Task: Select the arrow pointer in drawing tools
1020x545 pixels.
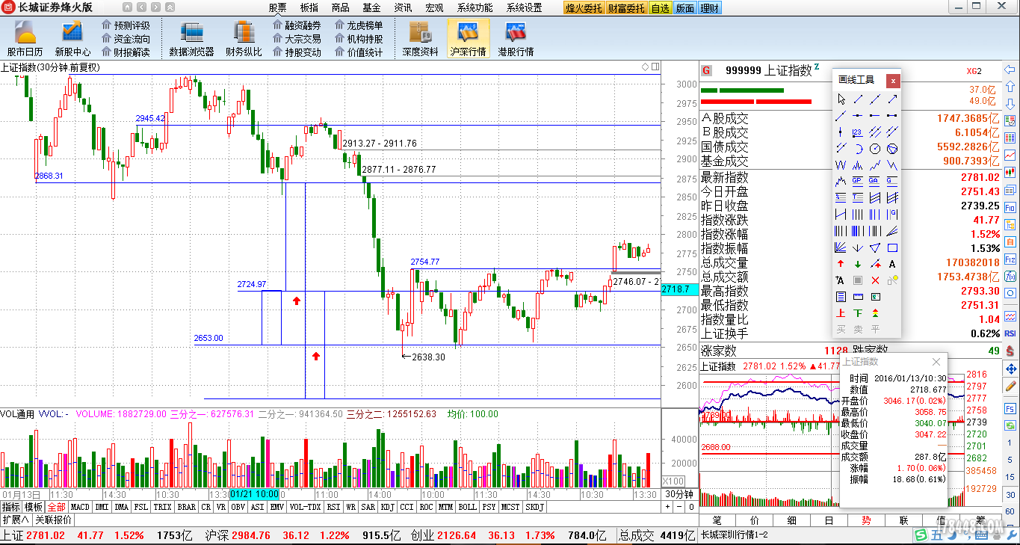Action: [841, 99]
